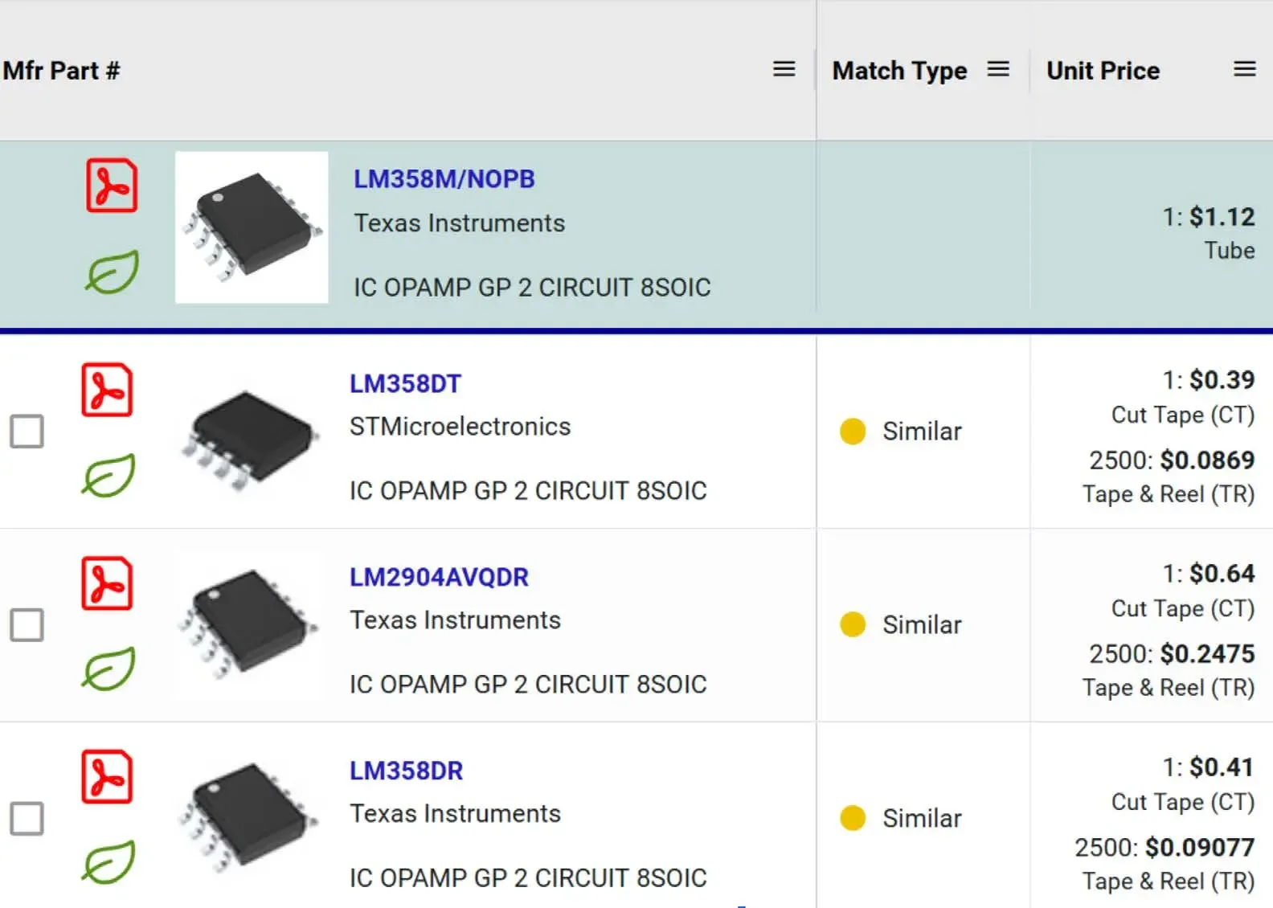Screen dimensions: 1273x908
Task: Open the LM358DR datasheet PDF icon
Action: click(107, 777)
